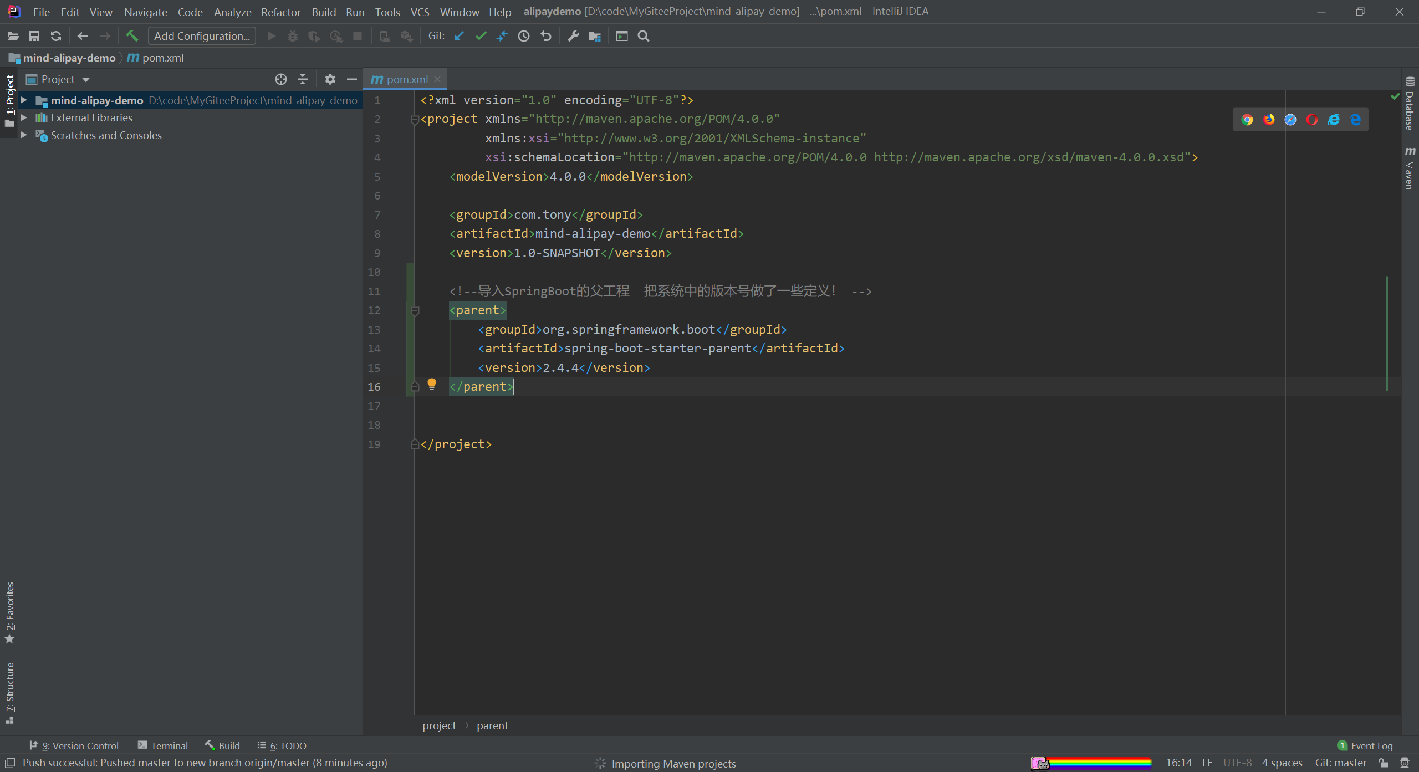Expand the External Libraries tree node

[24, 117]
